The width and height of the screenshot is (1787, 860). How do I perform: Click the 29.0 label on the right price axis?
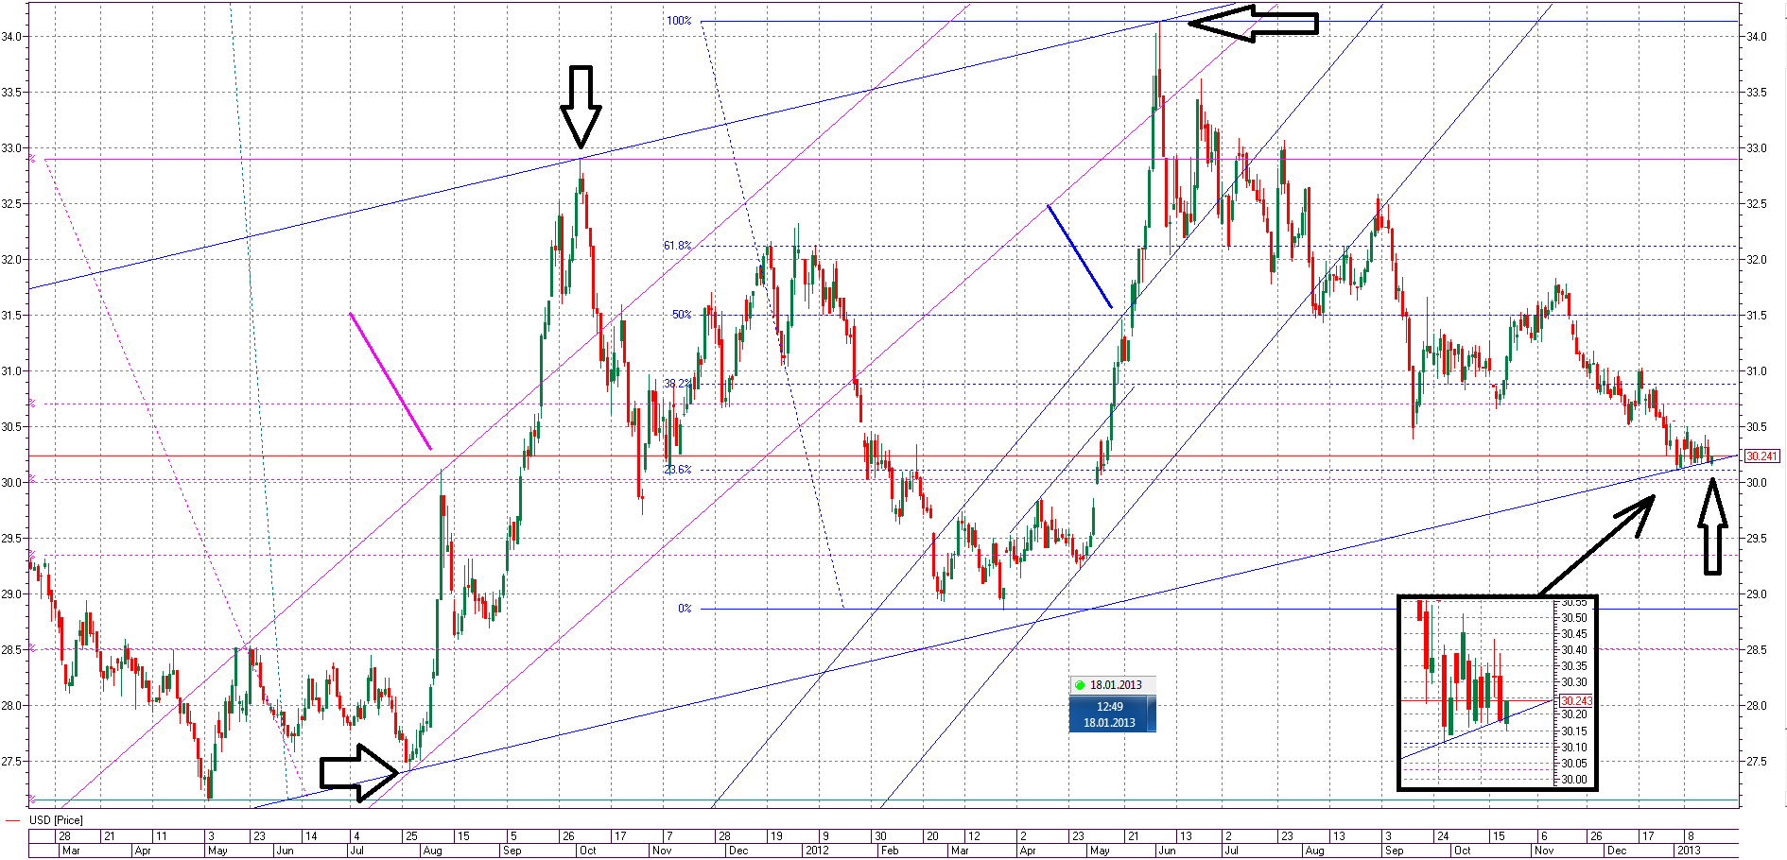click(1757, 594)
